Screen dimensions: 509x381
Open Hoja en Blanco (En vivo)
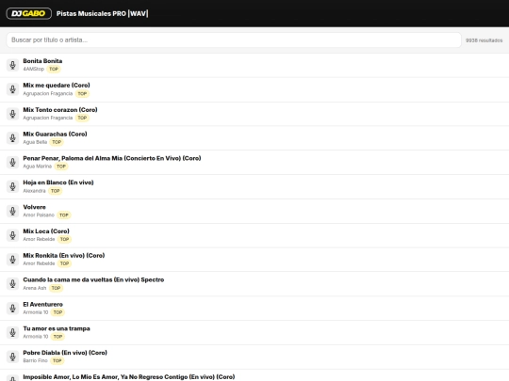click(x=58, y=183)
